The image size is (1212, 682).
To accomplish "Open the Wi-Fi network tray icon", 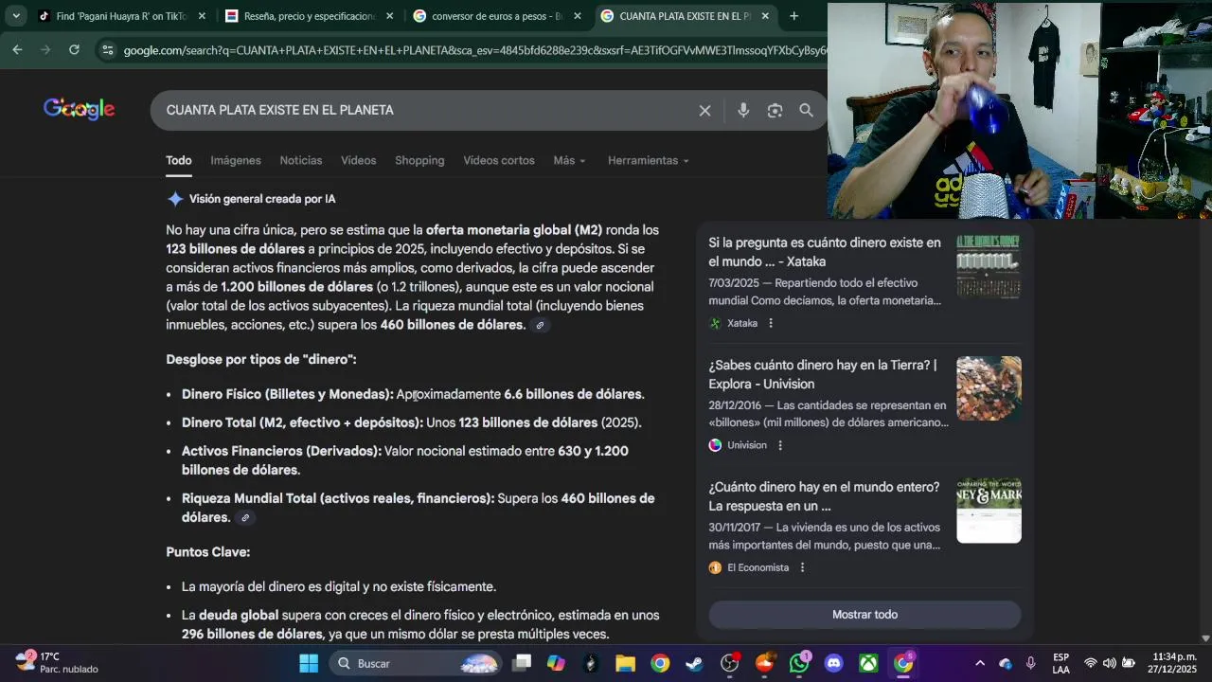I will pos(1091,663).
